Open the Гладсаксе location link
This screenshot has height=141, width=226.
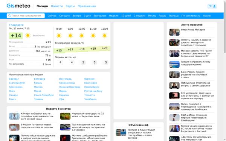click(x=16, y=25)
